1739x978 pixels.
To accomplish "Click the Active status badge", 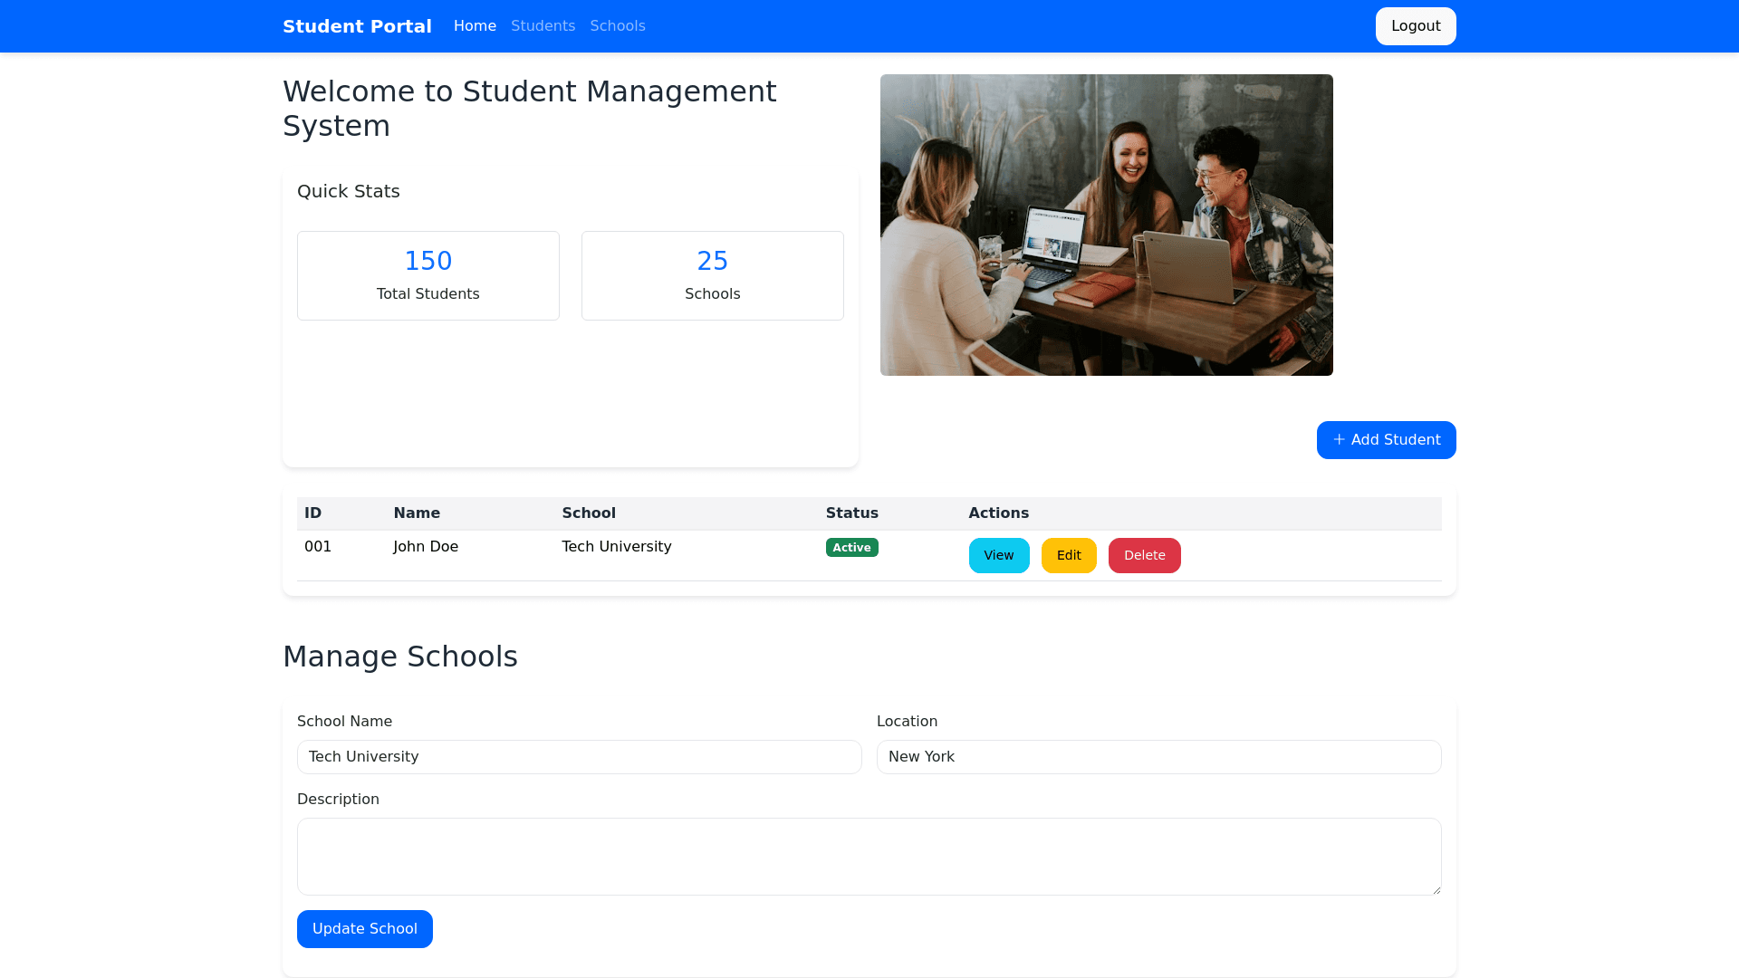I will pos(851,547).
